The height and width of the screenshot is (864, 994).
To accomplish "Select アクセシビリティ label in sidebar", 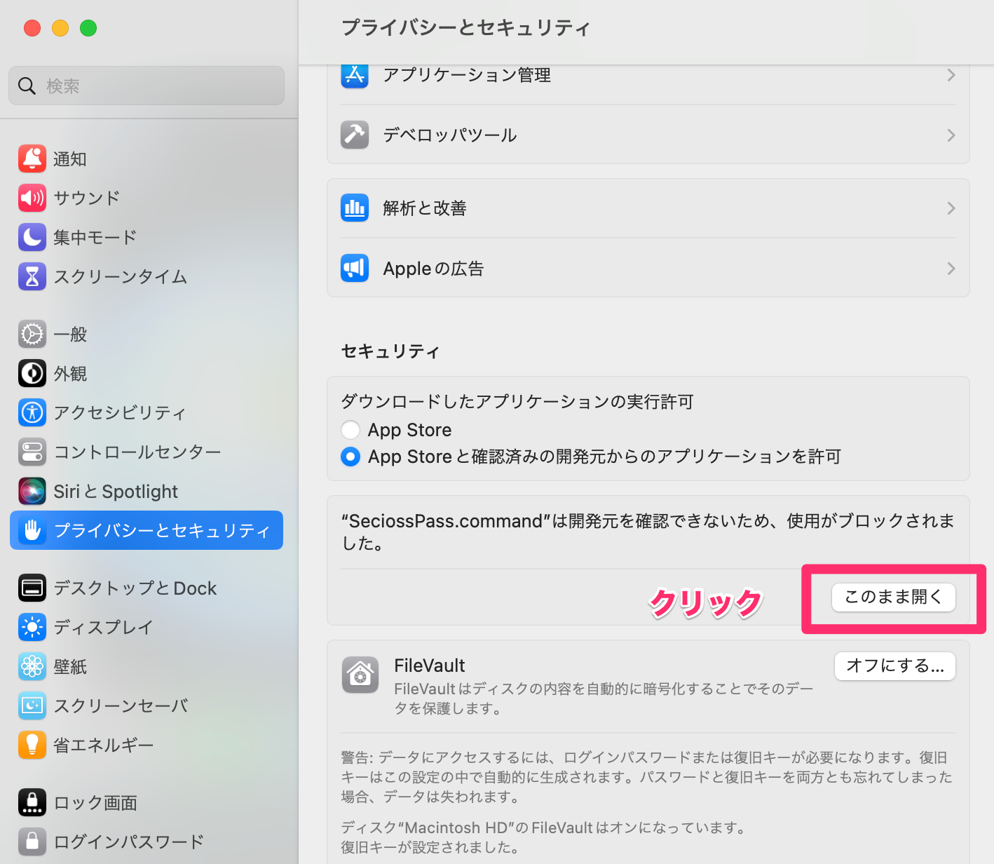I will click(120, 413).
